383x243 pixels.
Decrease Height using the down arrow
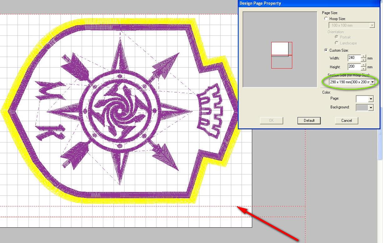pos(363,68)
